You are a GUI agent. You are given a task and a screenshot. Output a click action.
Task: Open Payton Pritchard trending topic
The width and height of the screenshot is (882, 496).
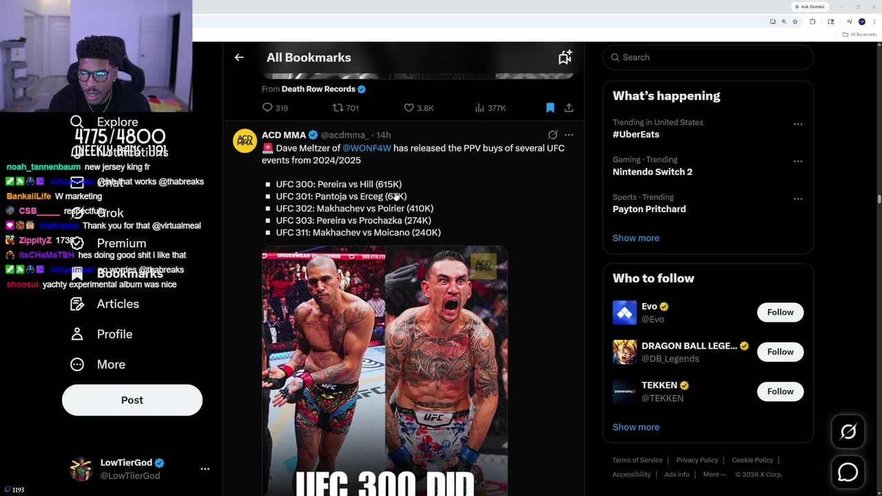tap(649, 209)
